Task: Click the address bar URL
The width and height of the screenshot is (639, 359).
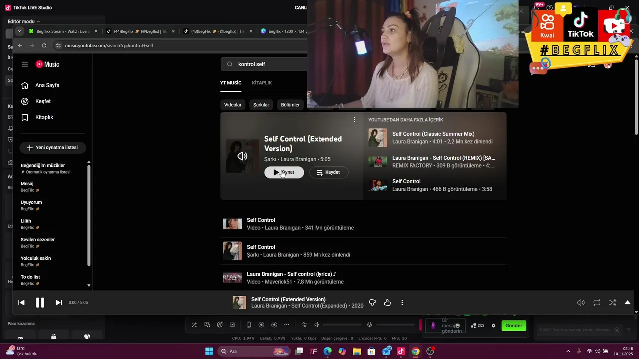Action: 109,45
